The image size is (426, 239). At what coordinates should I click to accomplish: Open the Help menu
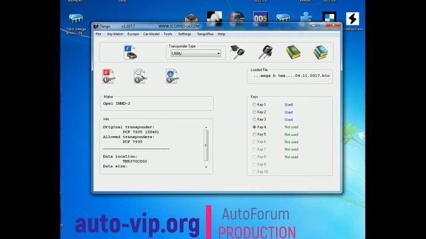(x=222, y=34)
